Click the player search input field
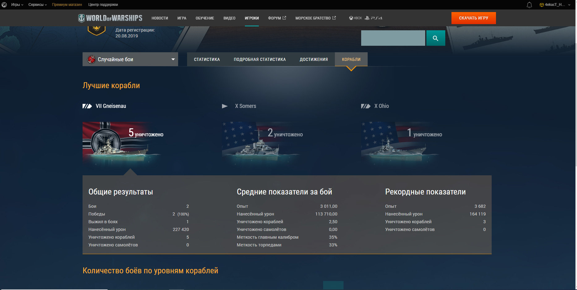The height and width of the screenshot is (290, 577). (x=393, y=38)
